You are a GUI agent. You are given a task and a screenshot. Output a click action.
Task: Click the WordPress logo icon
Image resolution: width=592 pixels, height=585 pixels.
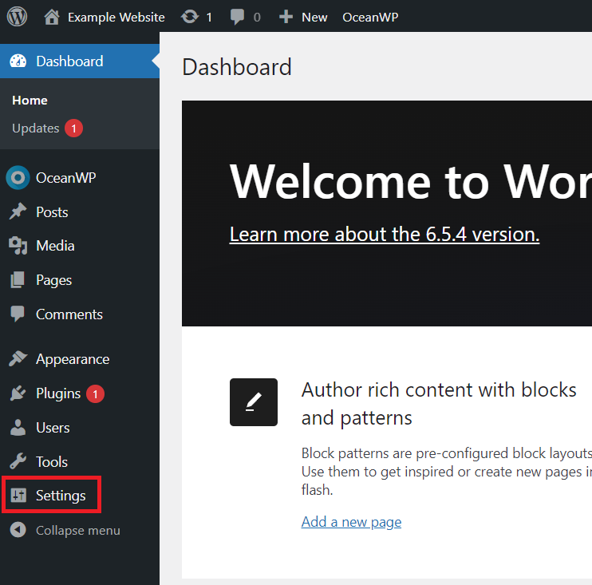pos(17,17)
